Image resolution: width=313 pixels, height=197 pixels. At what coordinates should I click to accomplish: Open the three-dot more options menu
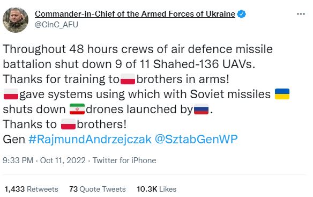(x=301, y=14)
